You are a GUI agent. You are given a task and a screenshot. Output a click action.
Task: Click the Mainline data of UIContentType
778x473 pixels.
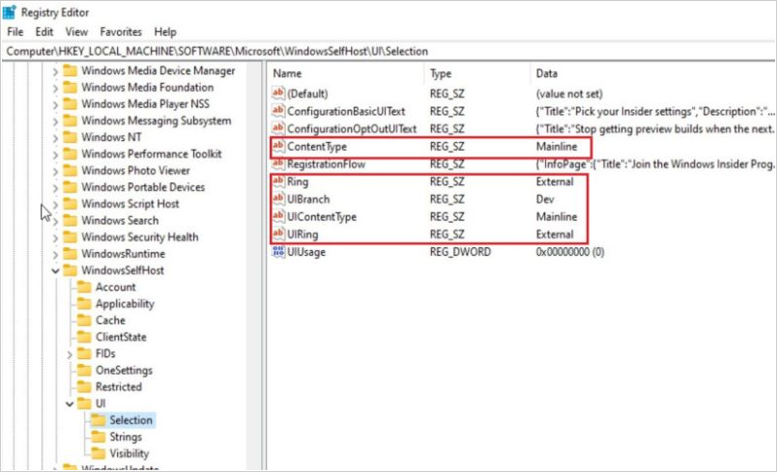pyautogui.click(x=557, y=216)
